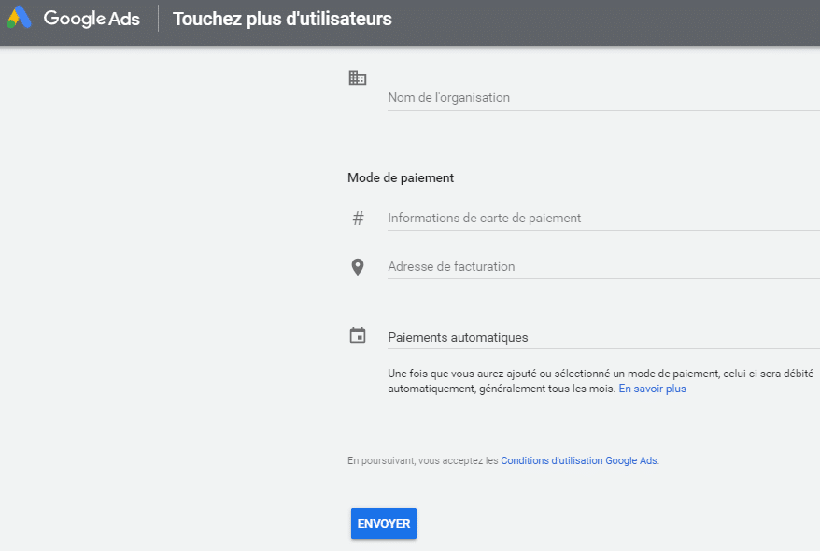Open the En savoir plus link
Screen dimensions: 820x551
coord(652,389)
